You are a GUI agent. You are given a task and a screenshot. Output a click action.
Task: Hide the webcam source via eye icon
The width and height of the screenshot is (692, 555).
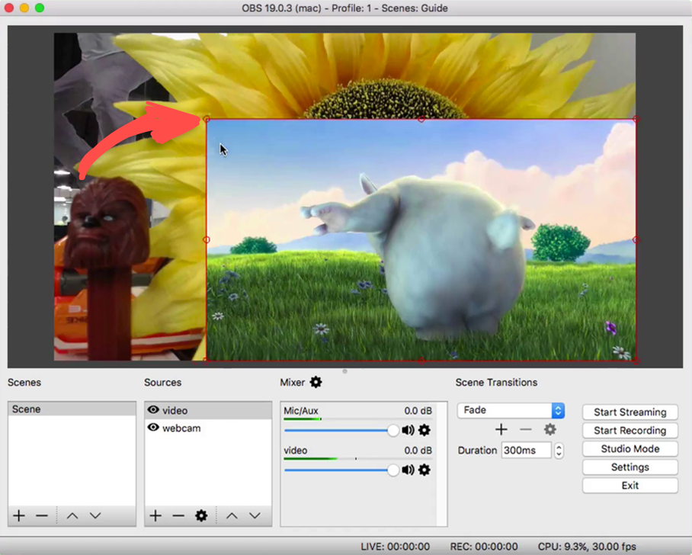153,428
